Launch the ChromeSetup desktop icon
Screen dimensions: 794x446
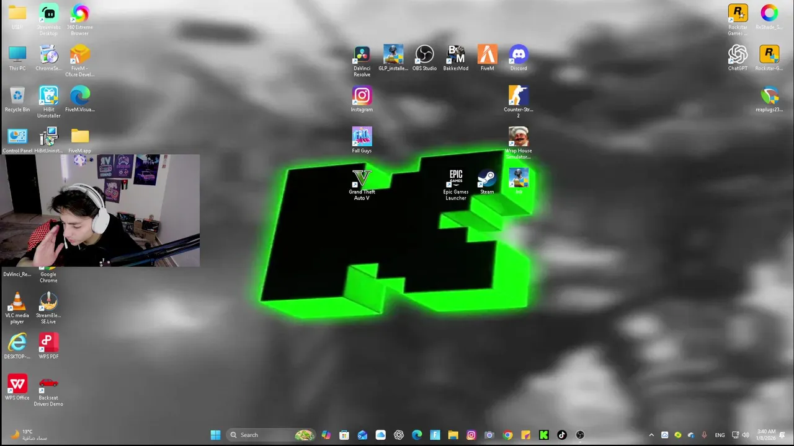coord(48,58)
